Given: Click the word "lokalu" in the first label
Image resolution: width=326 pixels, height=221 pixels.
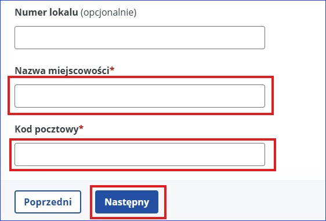Looking at the screenshot, I should pos(64,12).
